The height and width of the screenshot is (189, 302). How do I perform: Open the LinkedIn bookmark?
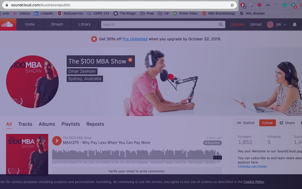click(x=44, y=13)
